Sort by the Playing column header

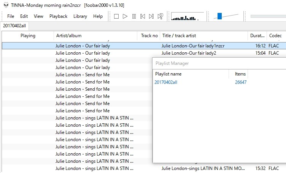click(28, 36)
